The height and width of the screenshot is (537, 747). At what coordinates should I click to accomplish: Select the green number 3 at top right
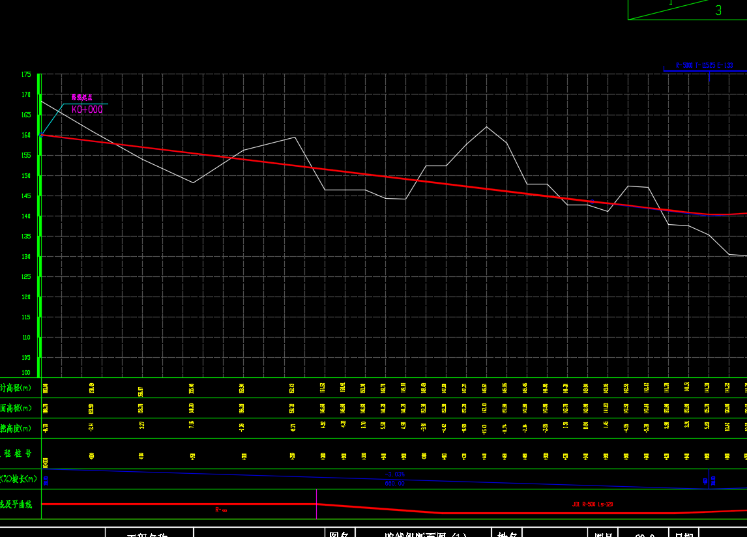(x=718, y=10)
